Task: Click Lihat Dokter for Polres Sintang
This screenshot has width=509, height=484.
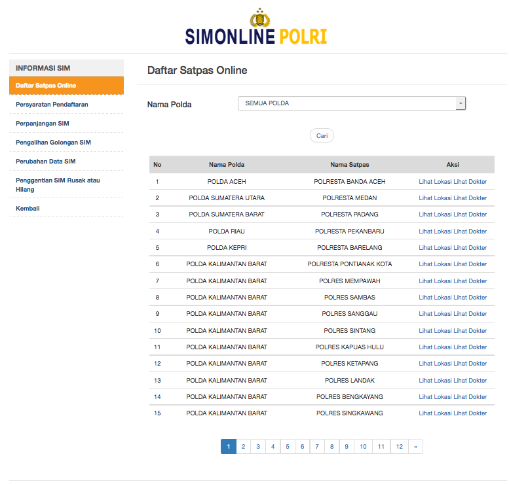Action: click(470, 331)
